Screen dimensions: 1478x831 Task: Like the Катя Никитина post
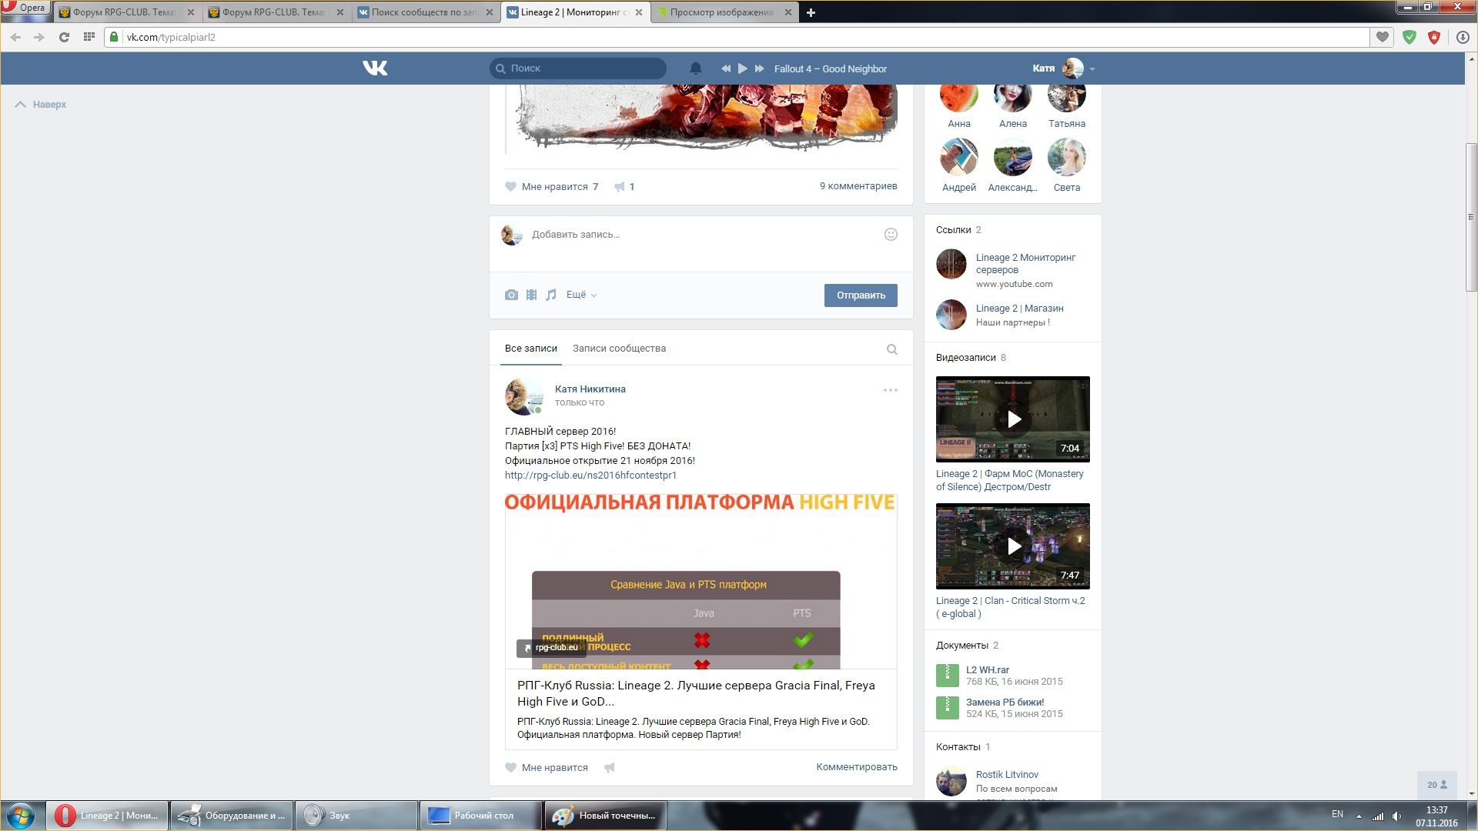click(x=547, y=768)
